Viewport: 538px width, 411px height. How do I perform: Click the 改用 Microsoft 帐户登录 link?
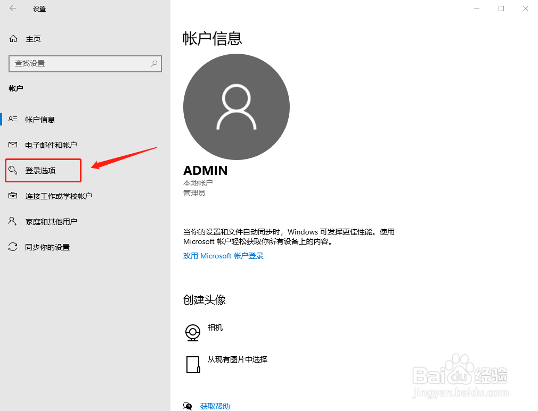point(223,256)
